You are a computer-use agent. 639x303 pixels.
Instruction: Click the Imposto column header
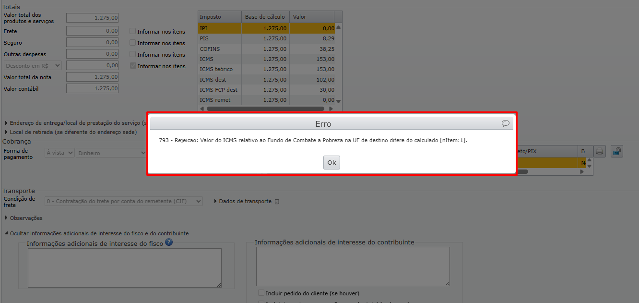[x=220, y=17]
